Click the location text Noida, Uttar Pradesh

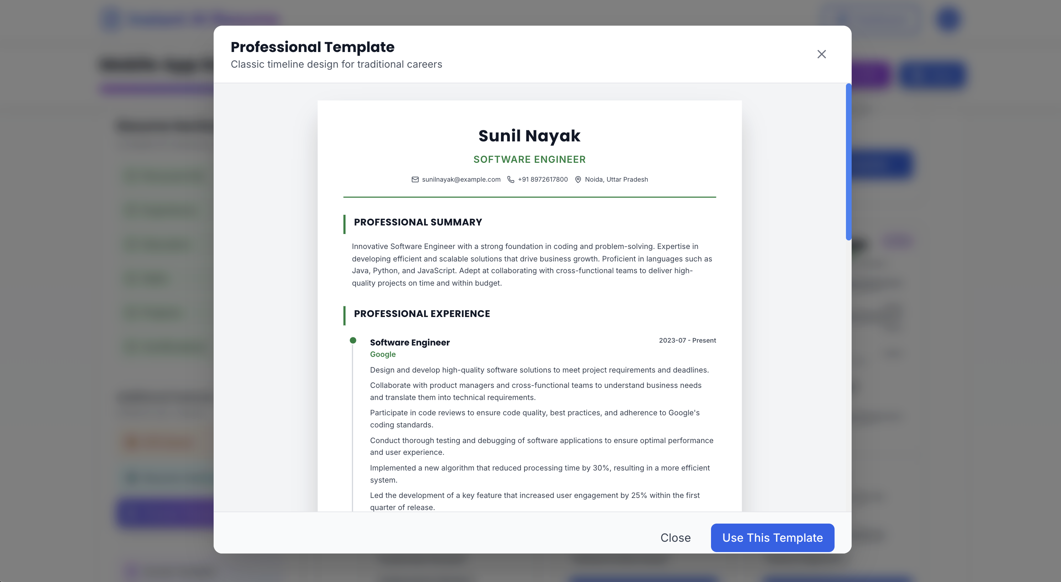click(x=616, y=179)
